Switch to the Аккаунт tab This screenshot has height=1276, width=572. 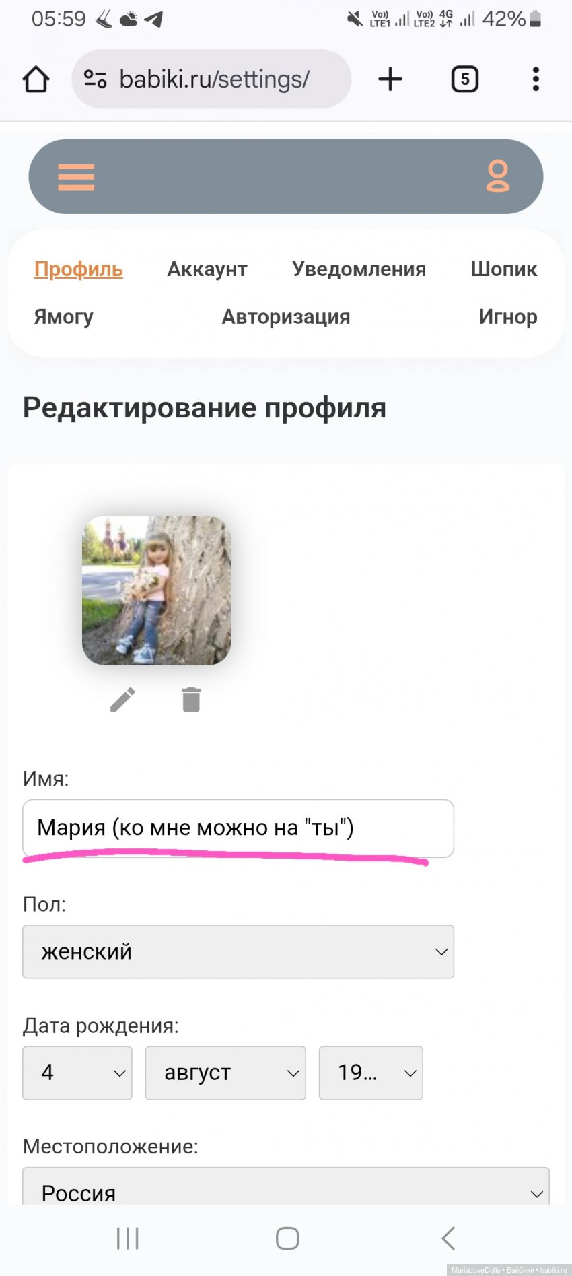point(207,269)
